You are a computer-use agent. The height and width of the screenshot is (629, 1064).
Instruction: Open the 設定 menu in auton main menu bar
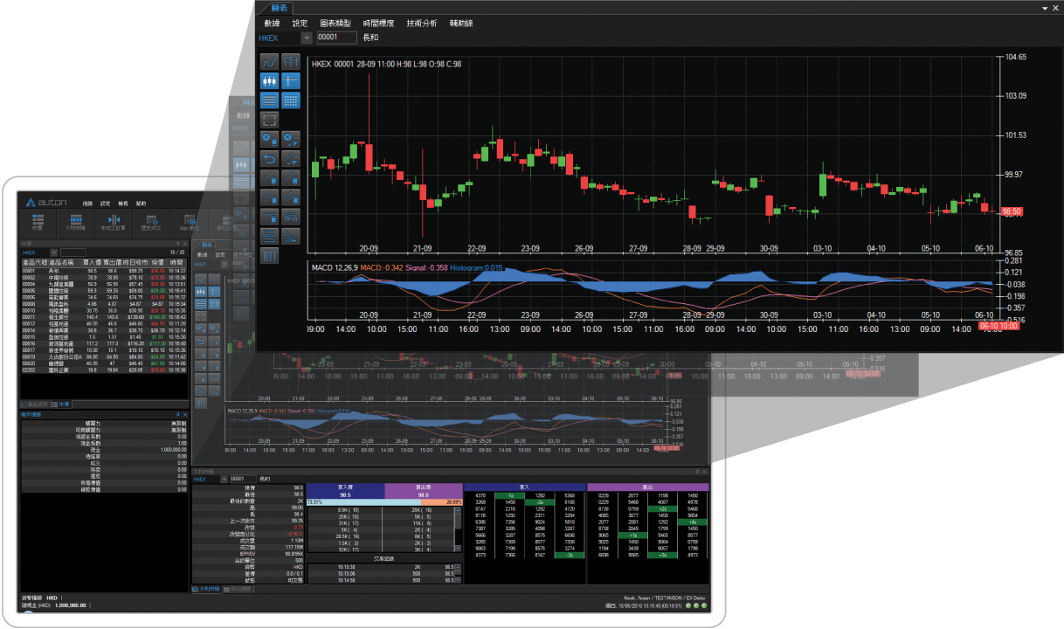coord(105,204)
